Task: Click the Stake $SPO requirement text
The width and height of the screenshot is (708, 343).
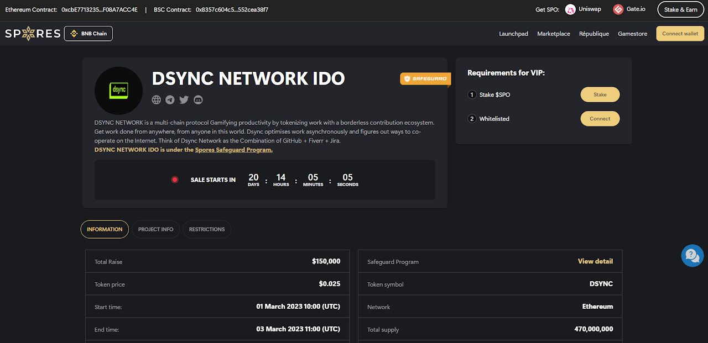Action: tap(494, 95)
